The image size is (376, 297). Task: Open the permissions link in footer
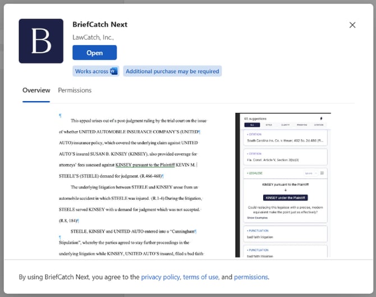251,277
